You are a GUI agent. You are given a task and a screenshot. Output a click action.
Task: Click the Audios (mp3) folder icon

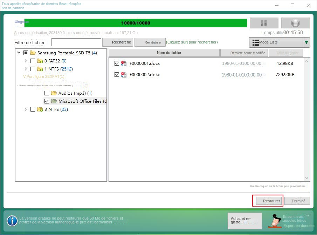(x=54, y=93)
